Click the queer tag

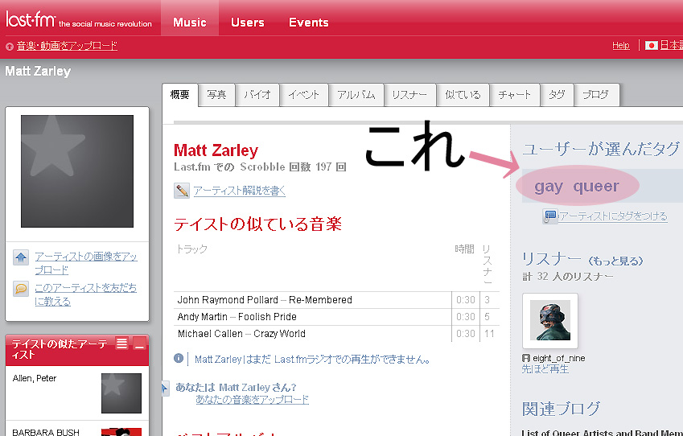596,187
